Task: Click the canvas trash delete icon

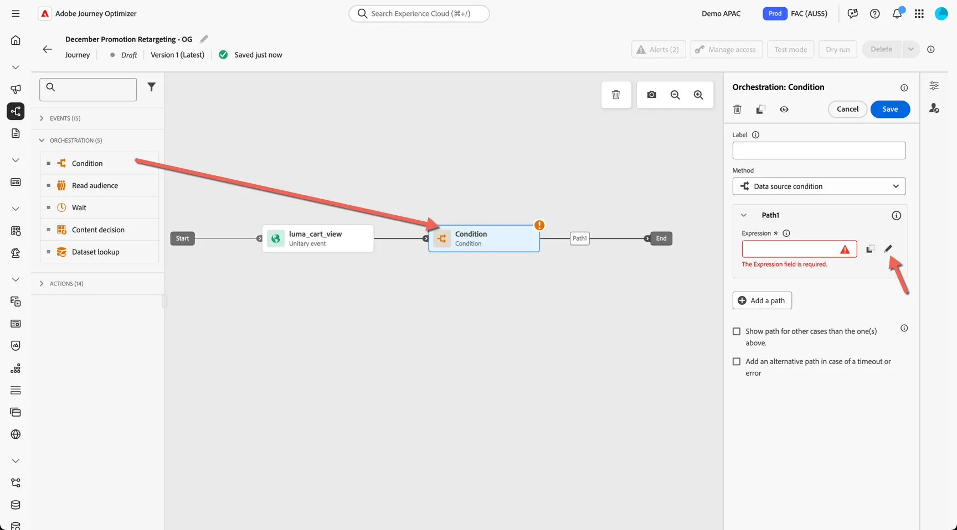Action: click(616, 95)
